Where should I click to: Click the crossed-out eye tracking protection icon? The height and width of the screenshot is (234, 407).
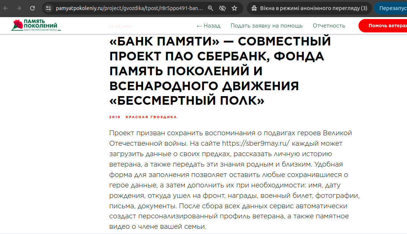click(x=223, y=8)
